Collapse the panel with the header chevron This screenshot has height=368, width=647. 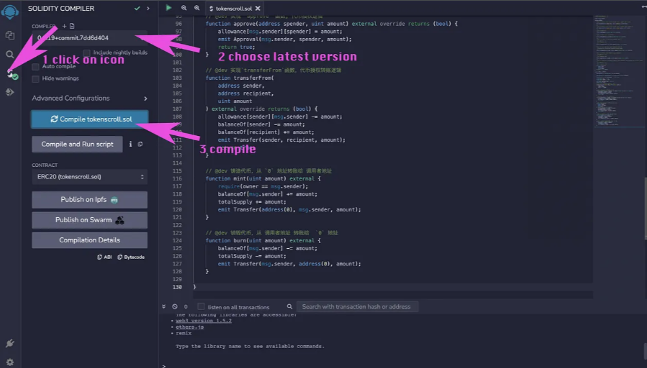coord(148,8)
